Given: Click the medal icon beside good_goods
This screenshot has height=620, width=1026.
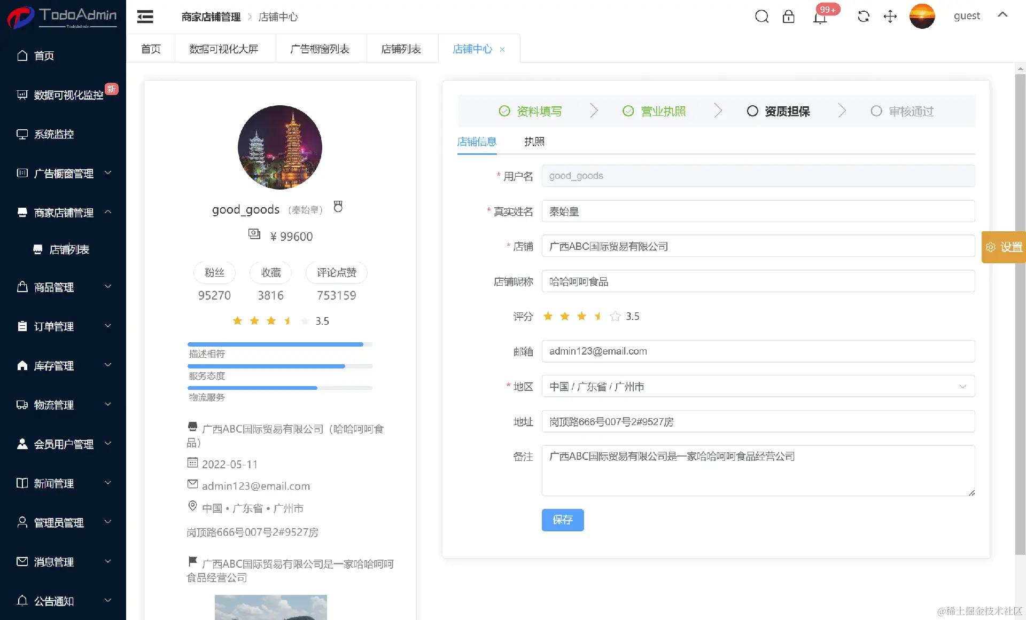Looking at the screenshot, I should pyautogui.click(x=338, y=207).
